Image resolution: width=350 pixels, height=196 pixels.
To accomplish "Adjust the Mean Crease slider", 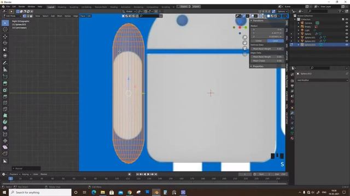I will 267,60.
